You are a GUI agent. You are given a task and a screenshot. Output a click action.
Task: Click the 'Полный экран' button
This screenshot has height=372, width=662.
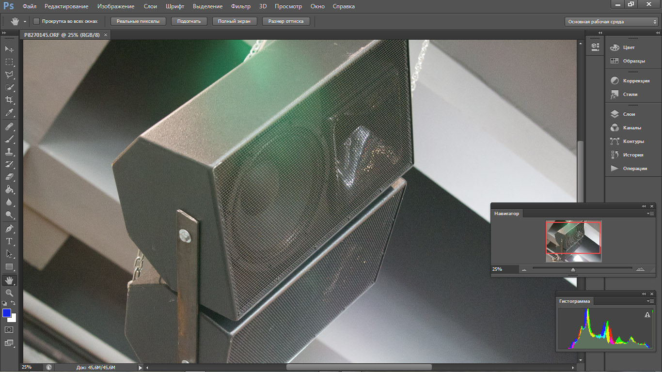coord(234,21)
